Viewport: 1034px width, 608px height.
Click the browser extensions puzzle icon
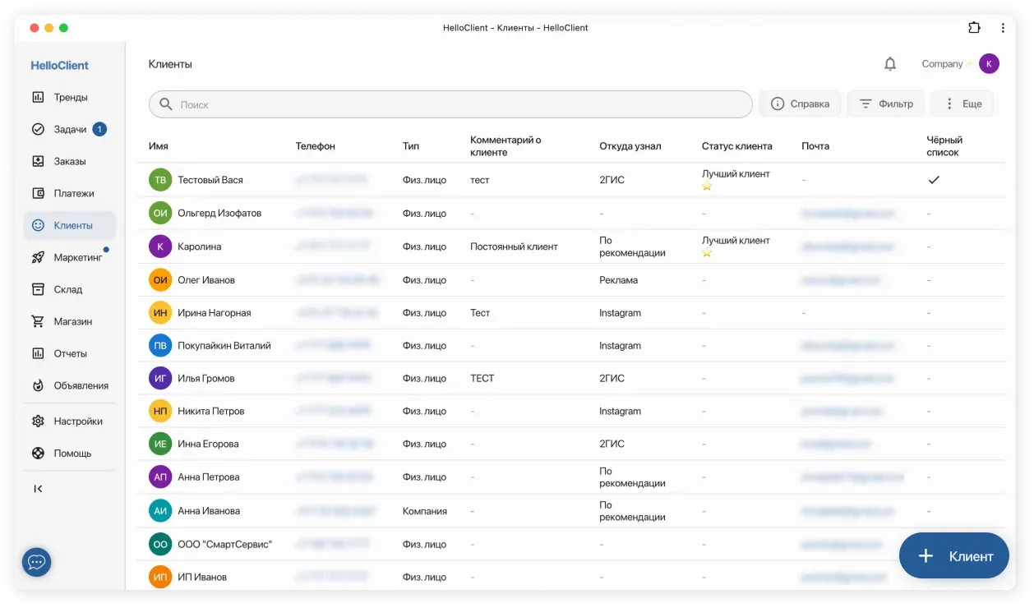[x=974, y=27]
